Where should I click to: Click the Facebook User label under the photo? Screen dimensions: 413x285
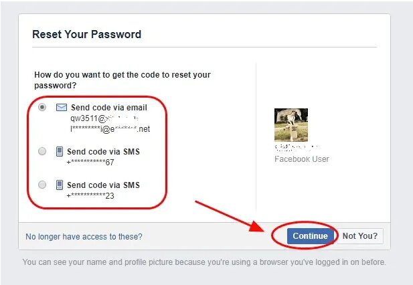click(302, 159)
